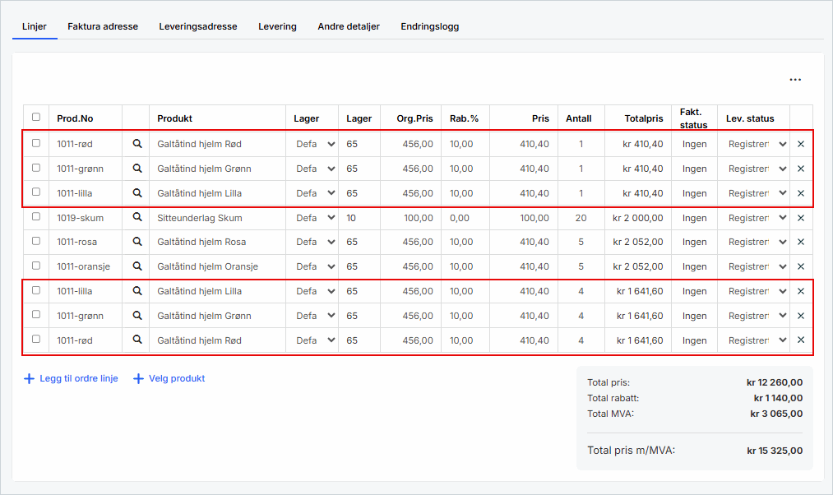
Task: Toggle the select-all checkbox in table header
Action: tap(35, 118)
